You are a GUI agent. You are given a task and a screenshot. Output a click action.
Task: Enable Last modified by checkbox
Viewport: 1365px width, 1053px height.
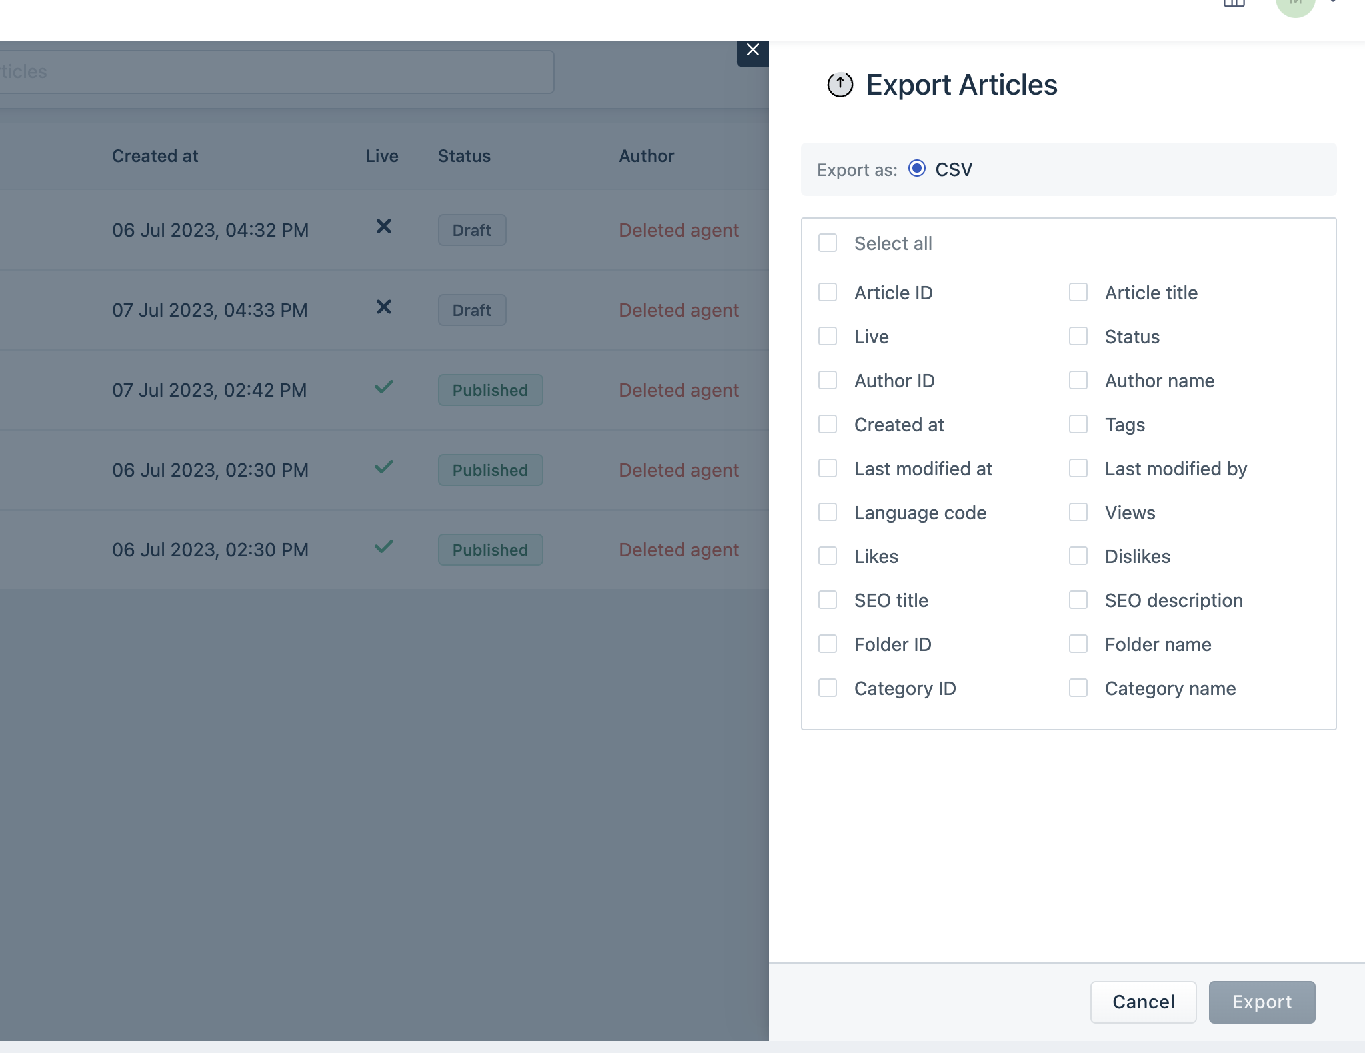pos(1078,469)
